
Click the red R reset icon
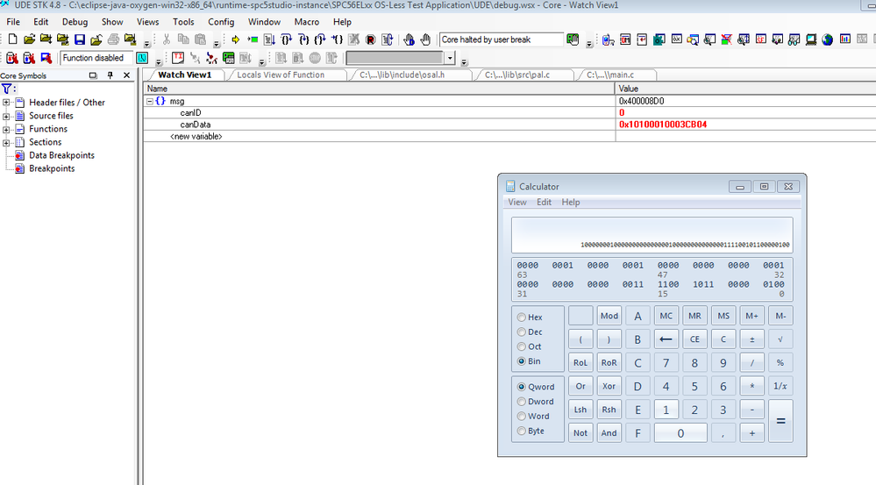tap(370, 39)
